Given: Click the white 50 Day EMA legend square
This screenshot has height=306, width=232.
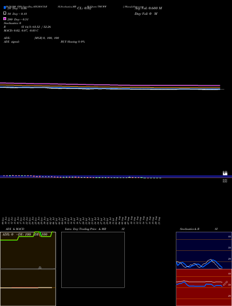Looking at the screenshot, I should point(5,13).
